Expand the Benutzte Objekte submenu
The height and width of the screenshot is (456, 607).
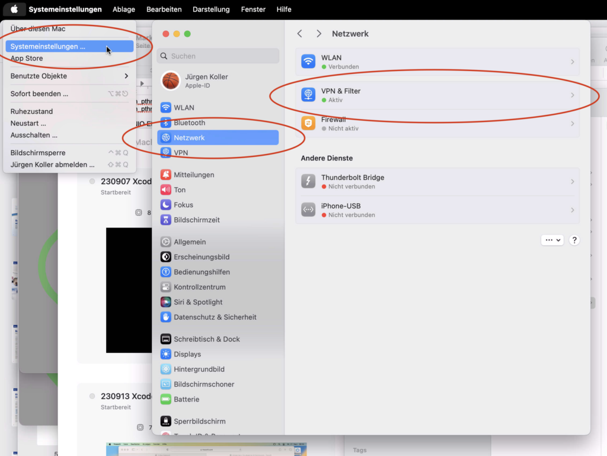pyautogui.click(x=126, y=76)
